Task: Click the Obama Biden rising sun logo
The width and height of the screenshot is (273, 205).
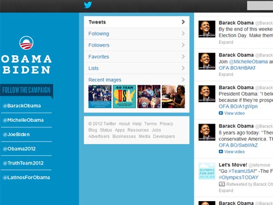Action: point(26,43)
